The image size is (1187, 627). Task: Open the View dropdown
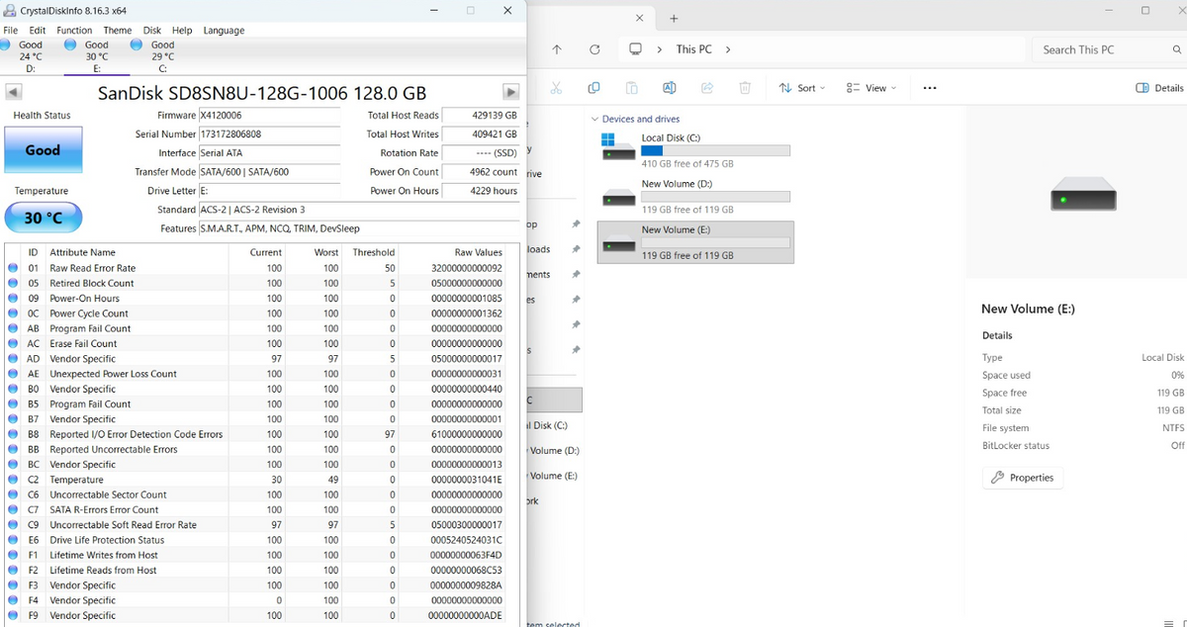click(871, 88)
